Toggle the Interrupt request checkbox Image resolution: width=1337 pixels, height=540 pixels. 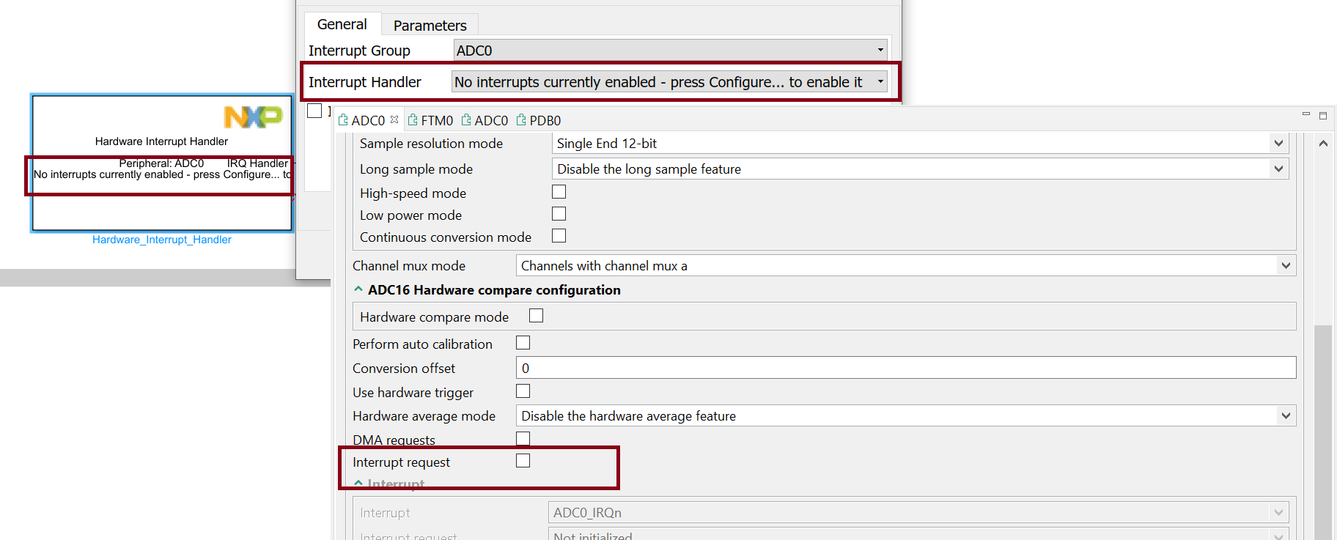523,461
